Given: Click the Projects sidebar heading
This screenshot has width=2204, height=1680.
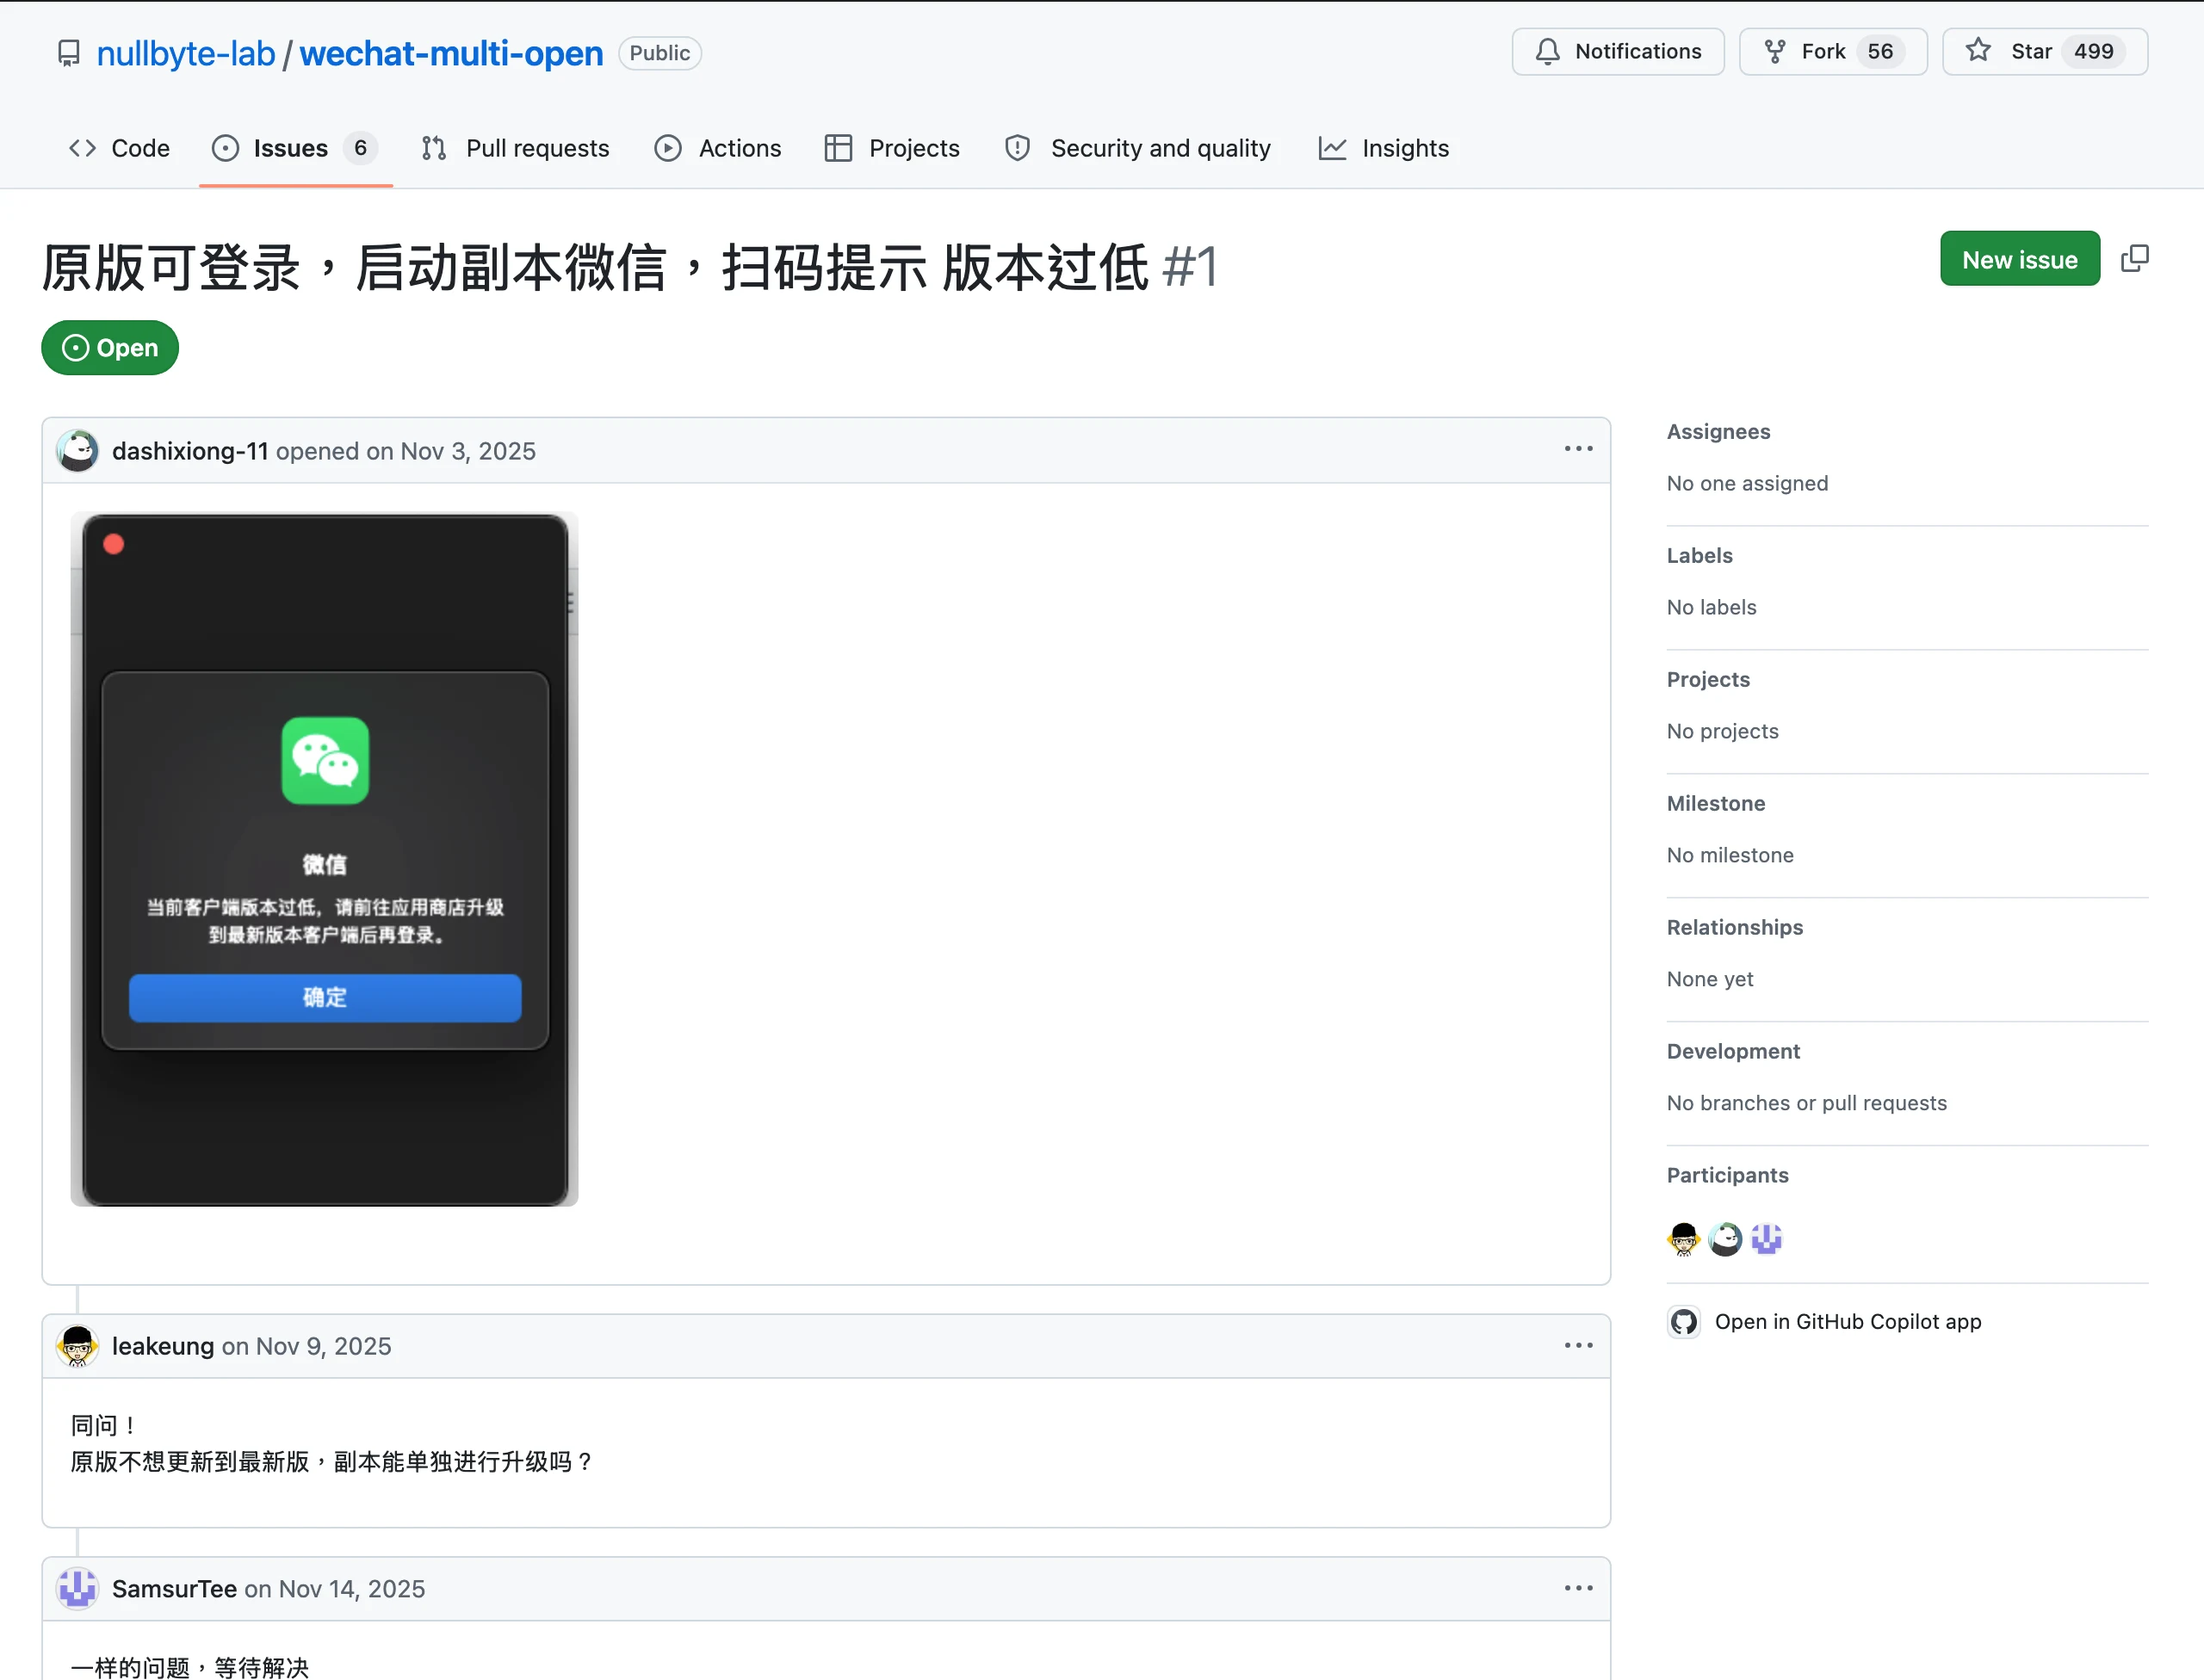Looking at the screenshot, I should click(x=1708, y=680).
